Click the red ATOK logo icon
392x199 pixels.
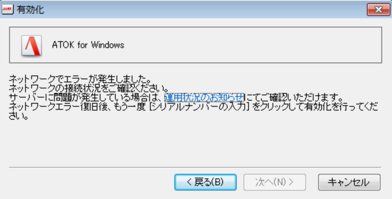point(31,45)
